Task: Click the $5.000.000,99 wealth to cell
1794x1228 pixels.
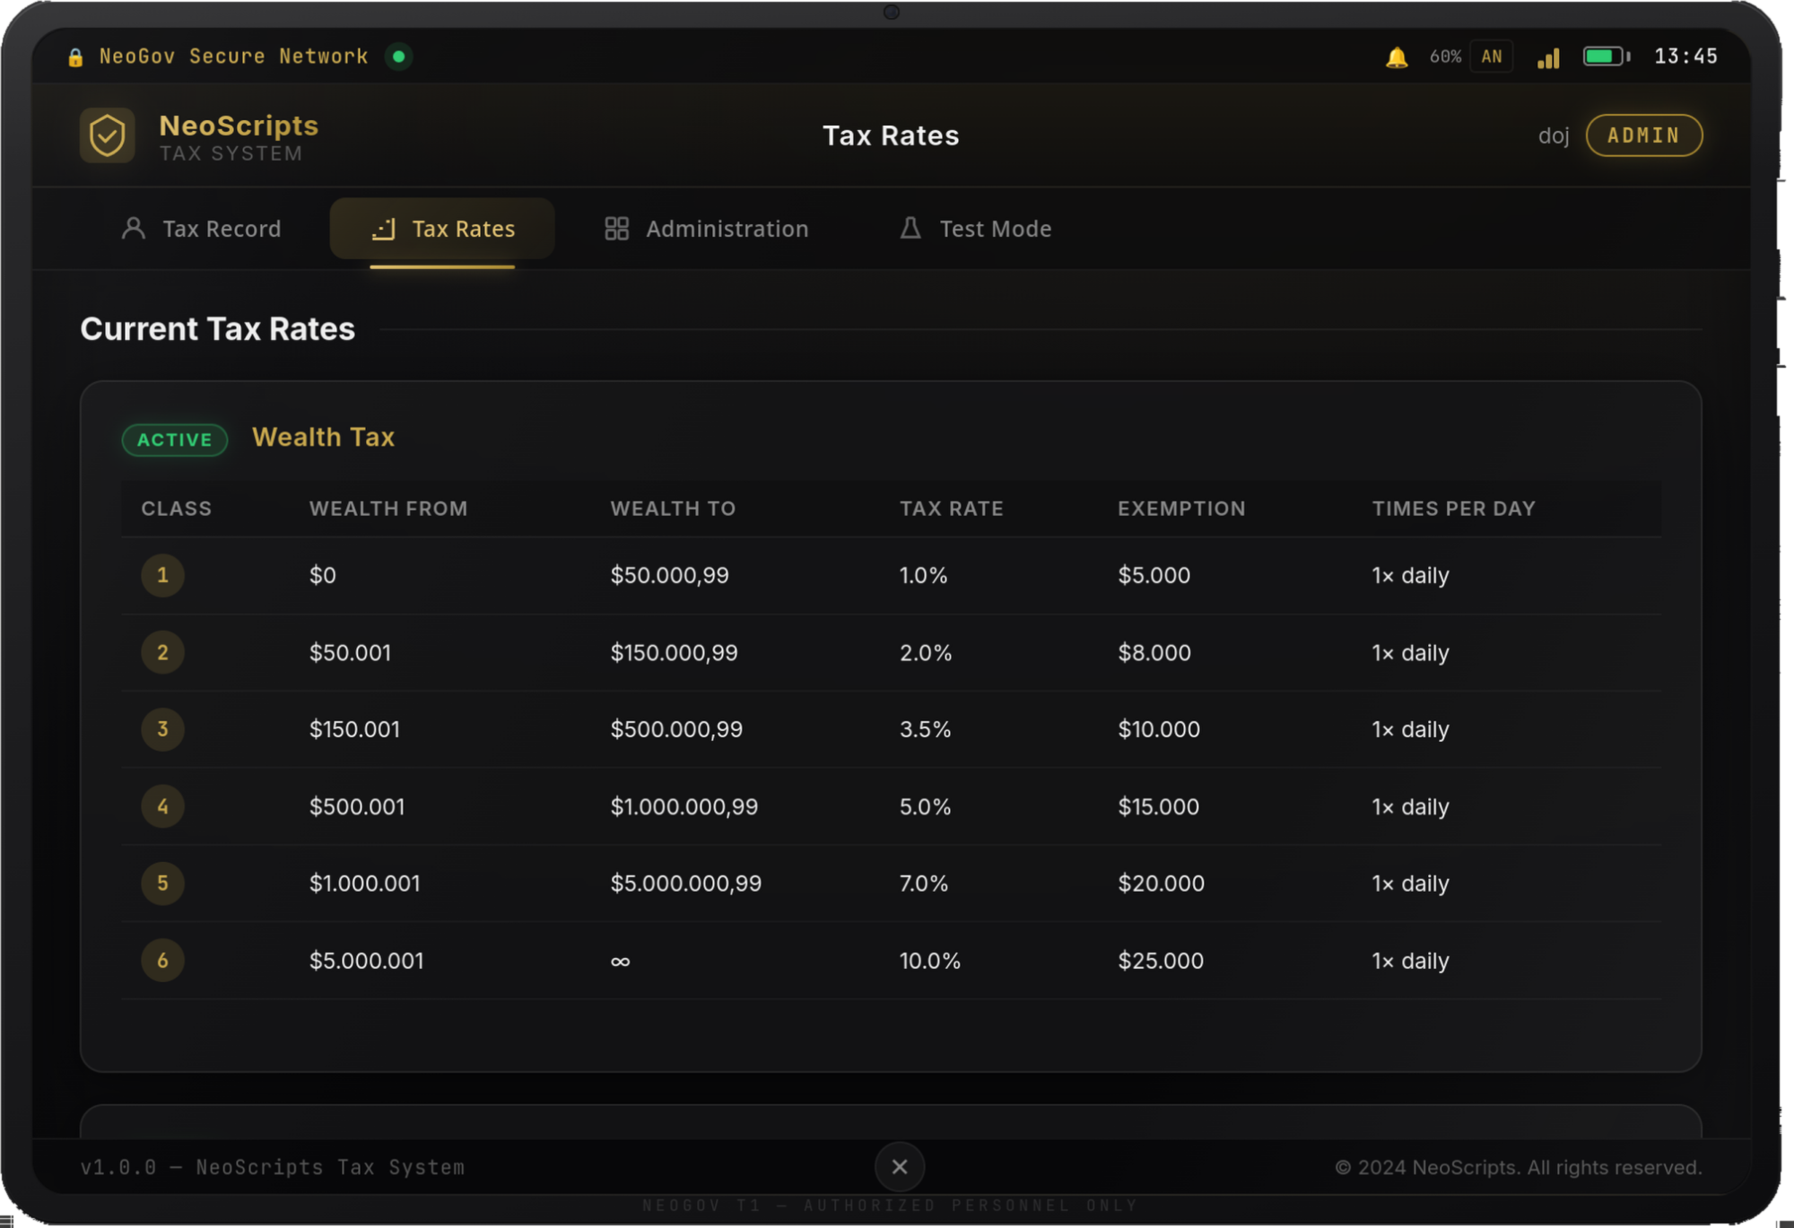Action: tap(686, 883)
